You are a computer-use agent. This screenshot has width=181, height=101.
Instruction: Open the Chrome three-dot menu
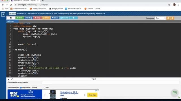coord(178,5)
